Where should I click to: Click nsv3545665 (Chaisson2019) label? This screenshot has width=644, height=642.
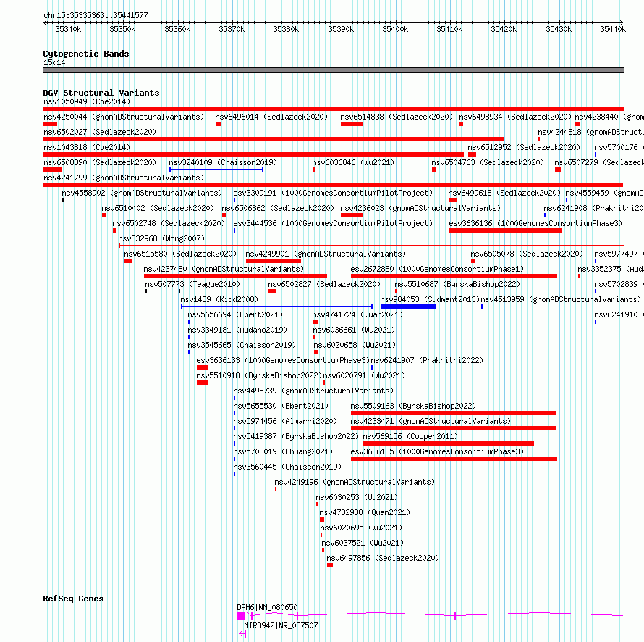click(242, 345)
